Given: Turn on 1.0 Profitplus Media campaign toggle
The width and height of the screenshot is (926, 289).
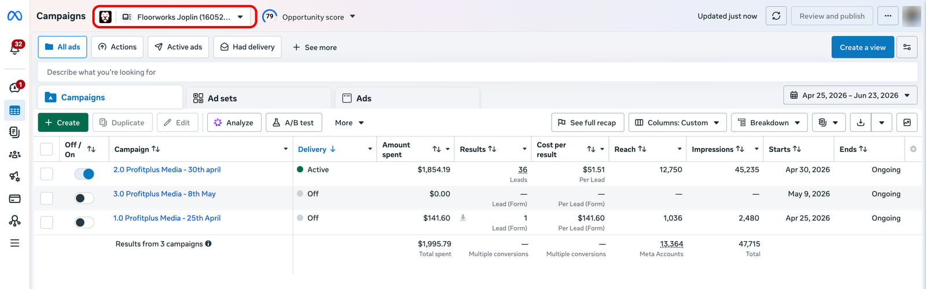Looking at the screenshot, I should pyautogui.click(x=84, y=223).
